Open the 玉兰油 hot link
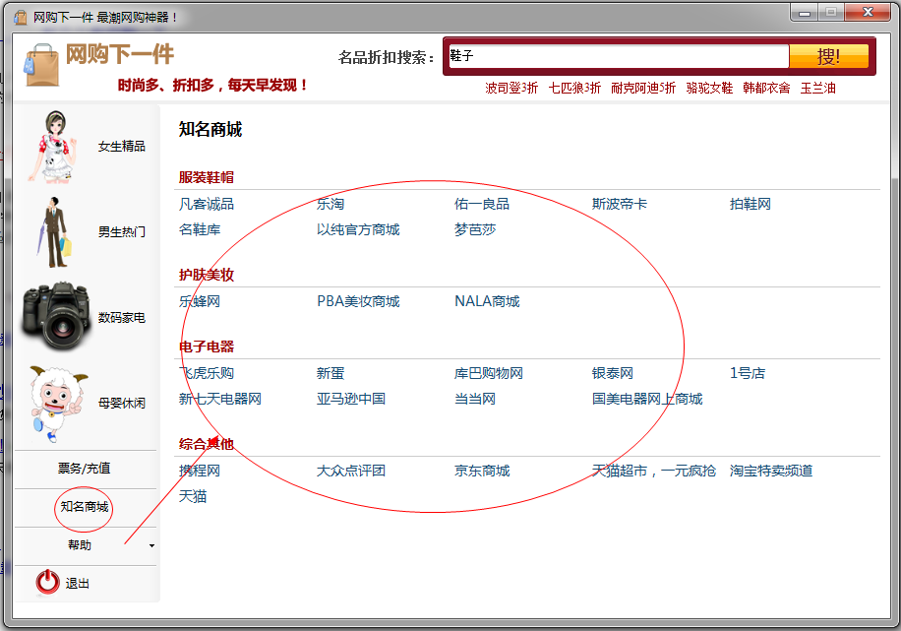 [x=817, y=88]
